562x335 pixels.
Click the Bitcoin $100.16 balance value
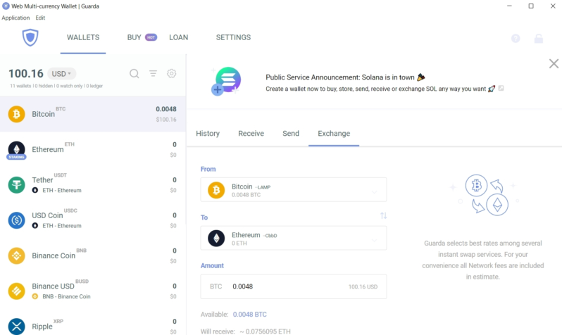point(166,120)
